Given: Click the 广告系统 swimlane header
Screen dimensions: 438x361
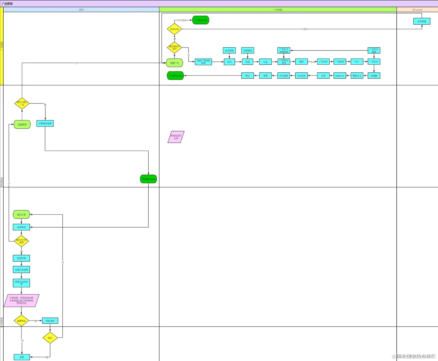Looking at the screenshot, I should tap(278, 10).
